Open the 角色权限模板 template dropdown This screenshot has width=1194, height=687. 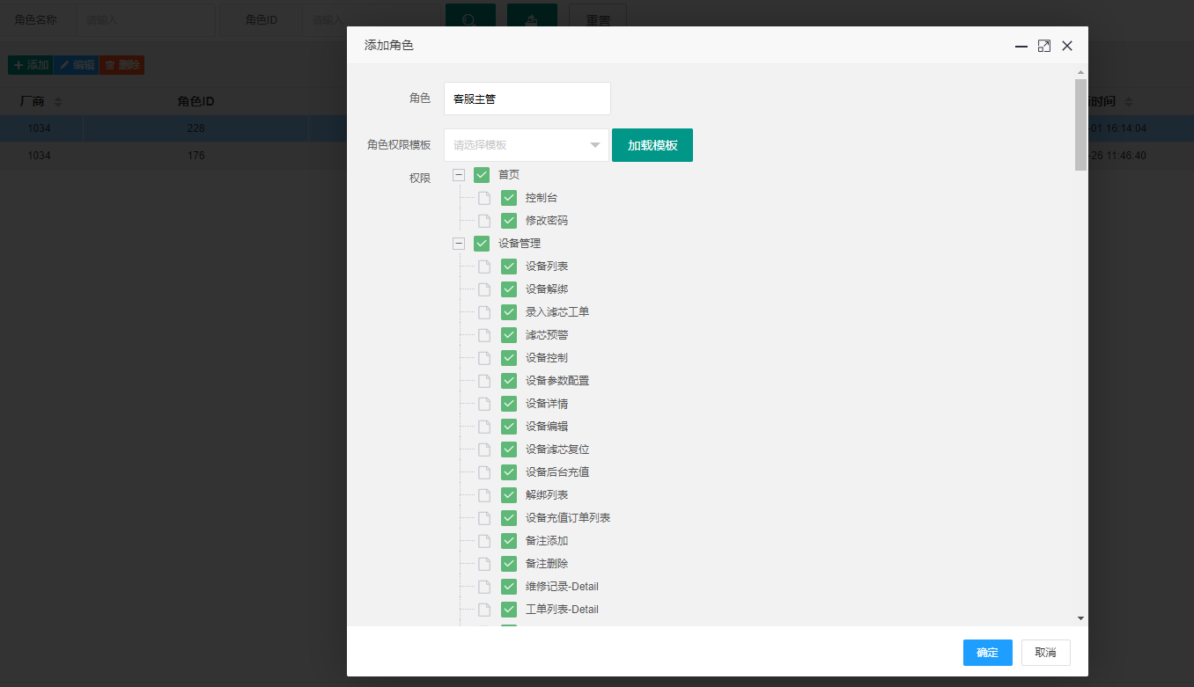click(x=527, y=145)
